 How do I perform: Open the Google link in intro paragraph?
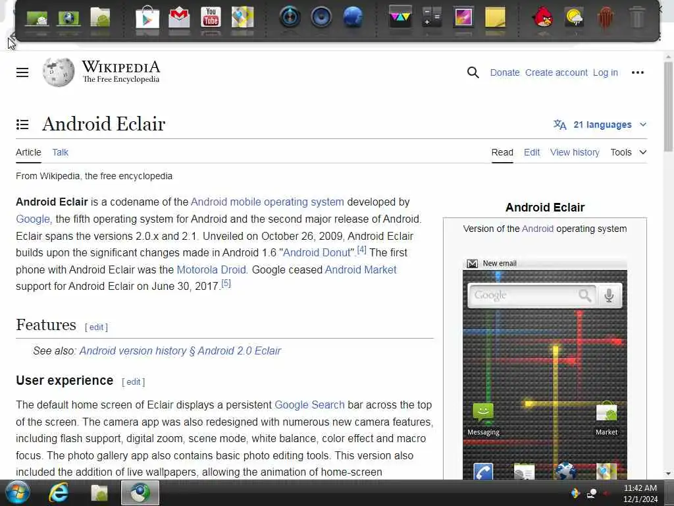[x=33, y=219]
